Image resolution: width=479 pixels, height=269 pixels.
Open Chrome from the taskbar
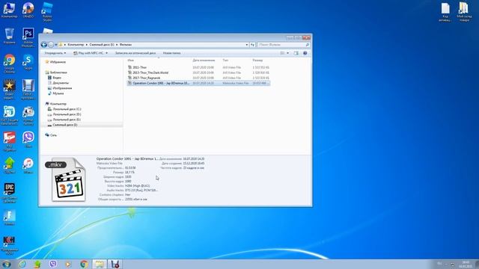(84, 264)
